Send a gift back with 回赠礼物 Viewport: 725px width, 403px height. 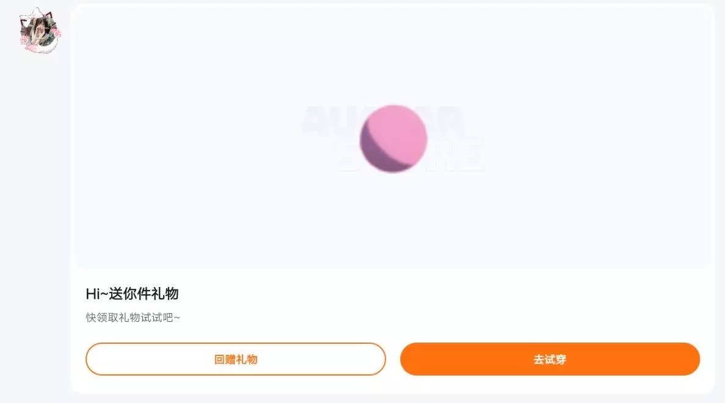pyautogui.click(x=235, y=359)
